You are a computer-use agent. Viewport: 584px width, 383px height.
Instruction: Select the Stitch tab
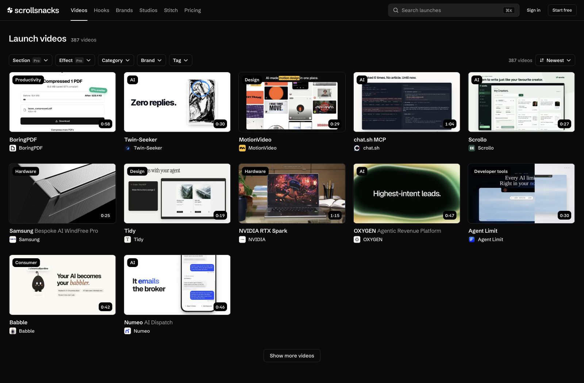click(x=171, y=10)
